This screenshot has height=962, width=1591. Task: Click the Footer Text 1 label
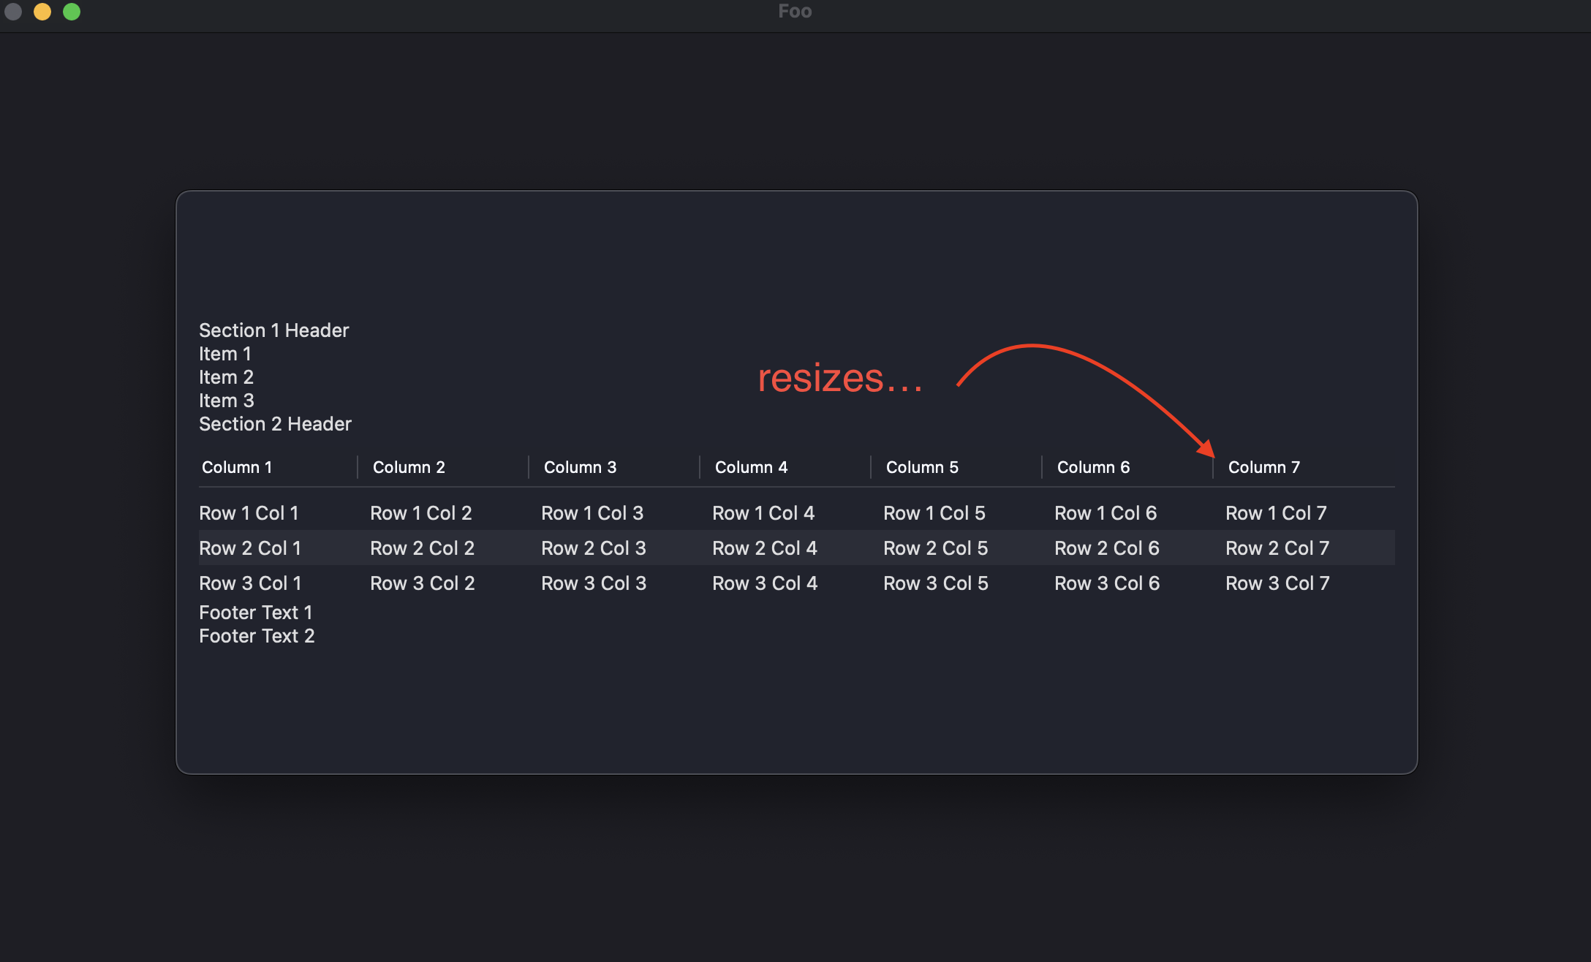(x=256, y=613)
